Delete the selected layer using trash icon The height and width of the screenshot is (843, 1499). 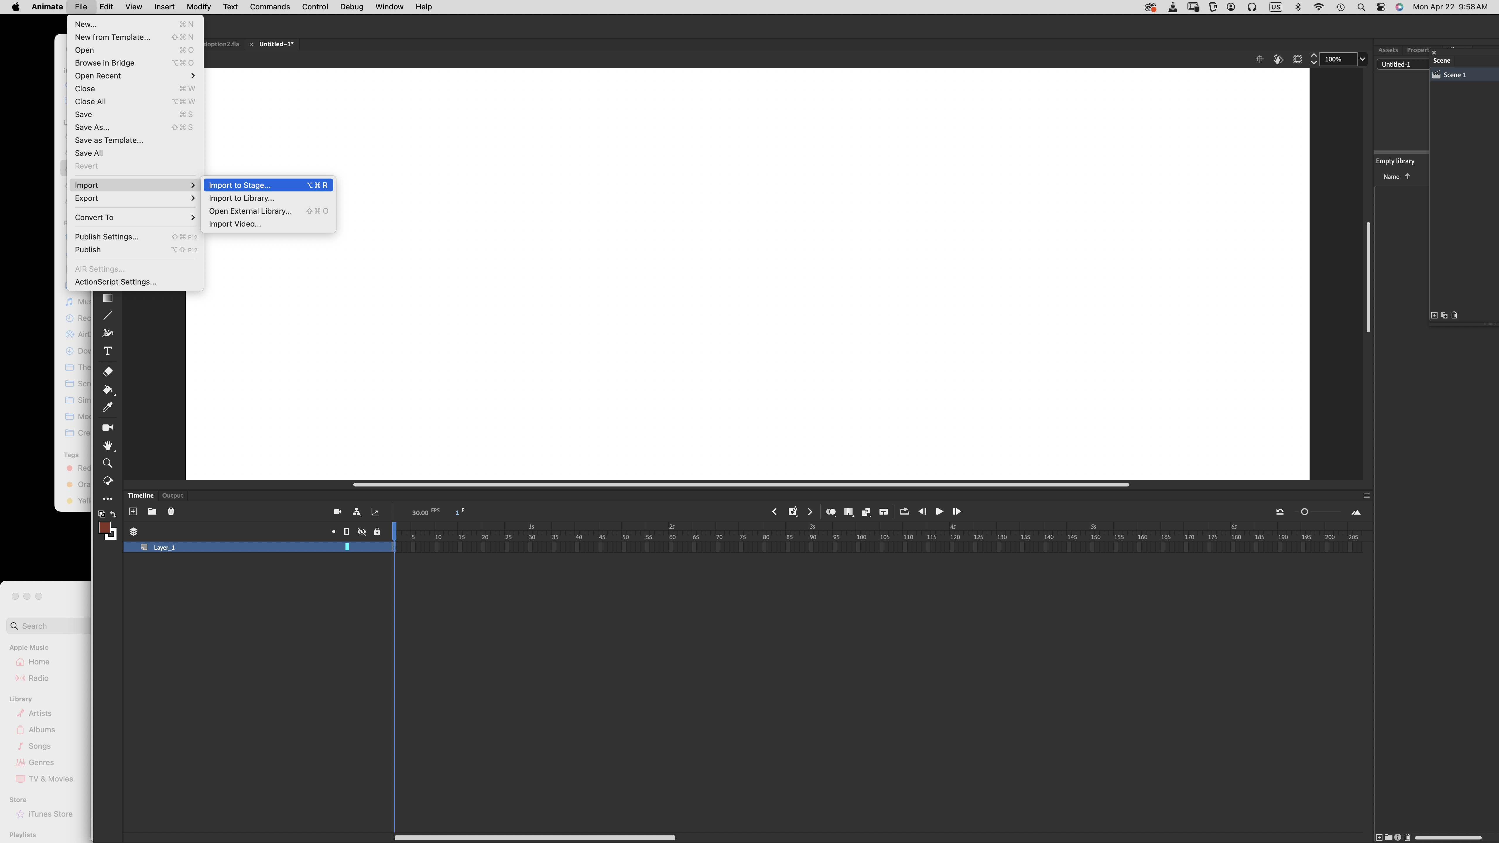pyautogui.click(x=171, y=512)
